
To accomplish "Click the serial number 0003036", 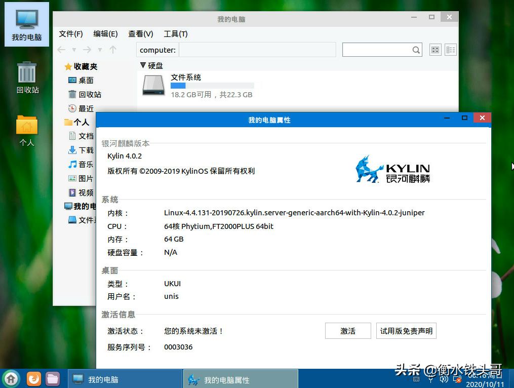I will (178, 347).
